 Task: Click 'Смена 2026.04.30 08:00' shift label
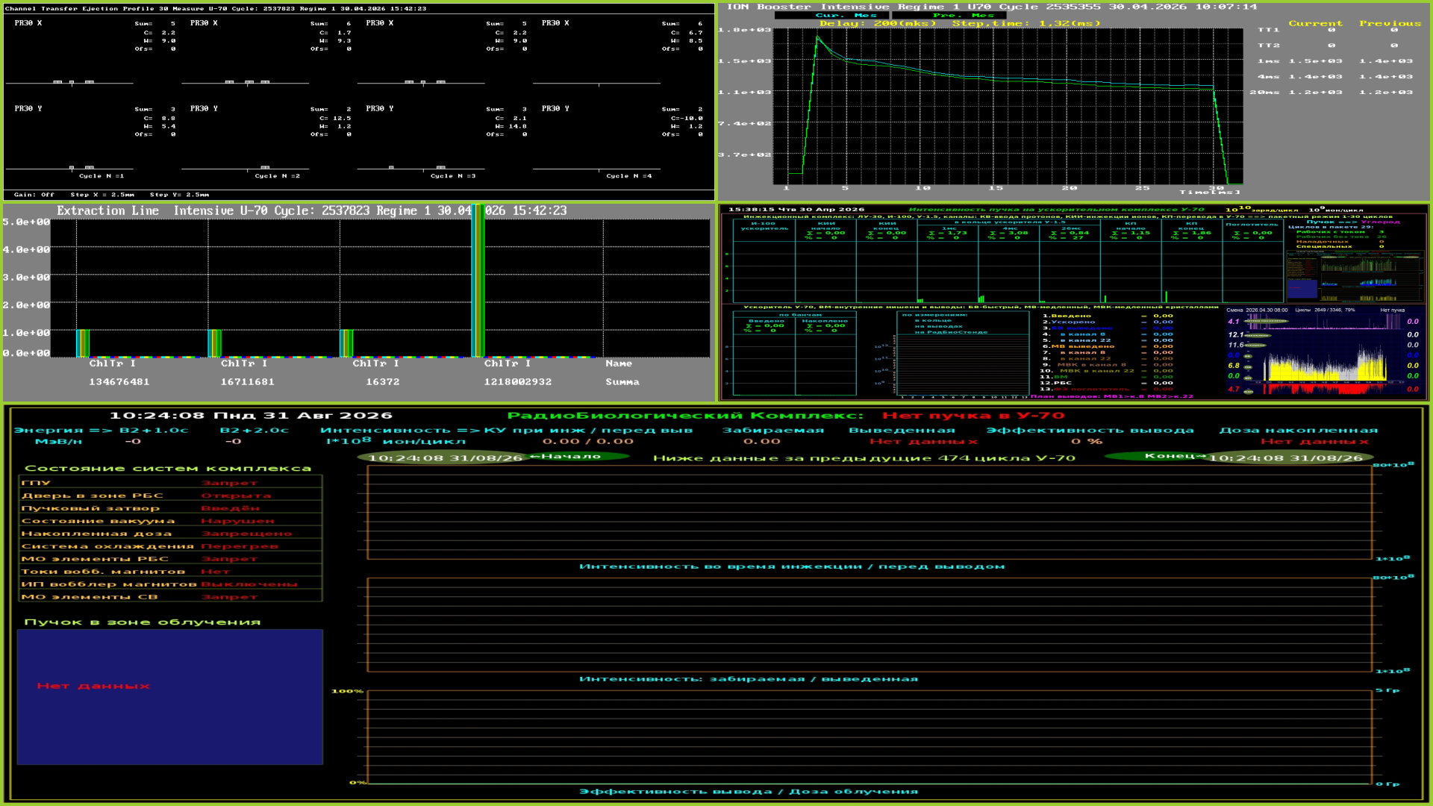(x=1257, y=310)
